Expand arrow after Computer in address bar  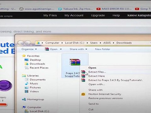(x=62, y=43)
